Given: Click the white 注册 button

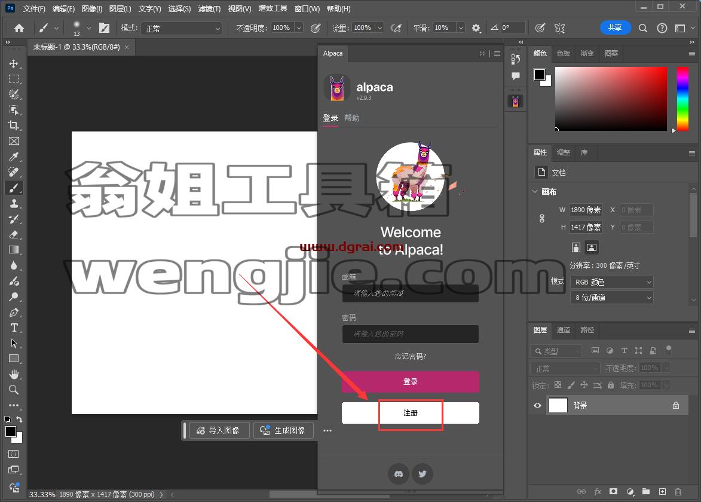Looking at the screenshot, I should (x=411, y=412).
